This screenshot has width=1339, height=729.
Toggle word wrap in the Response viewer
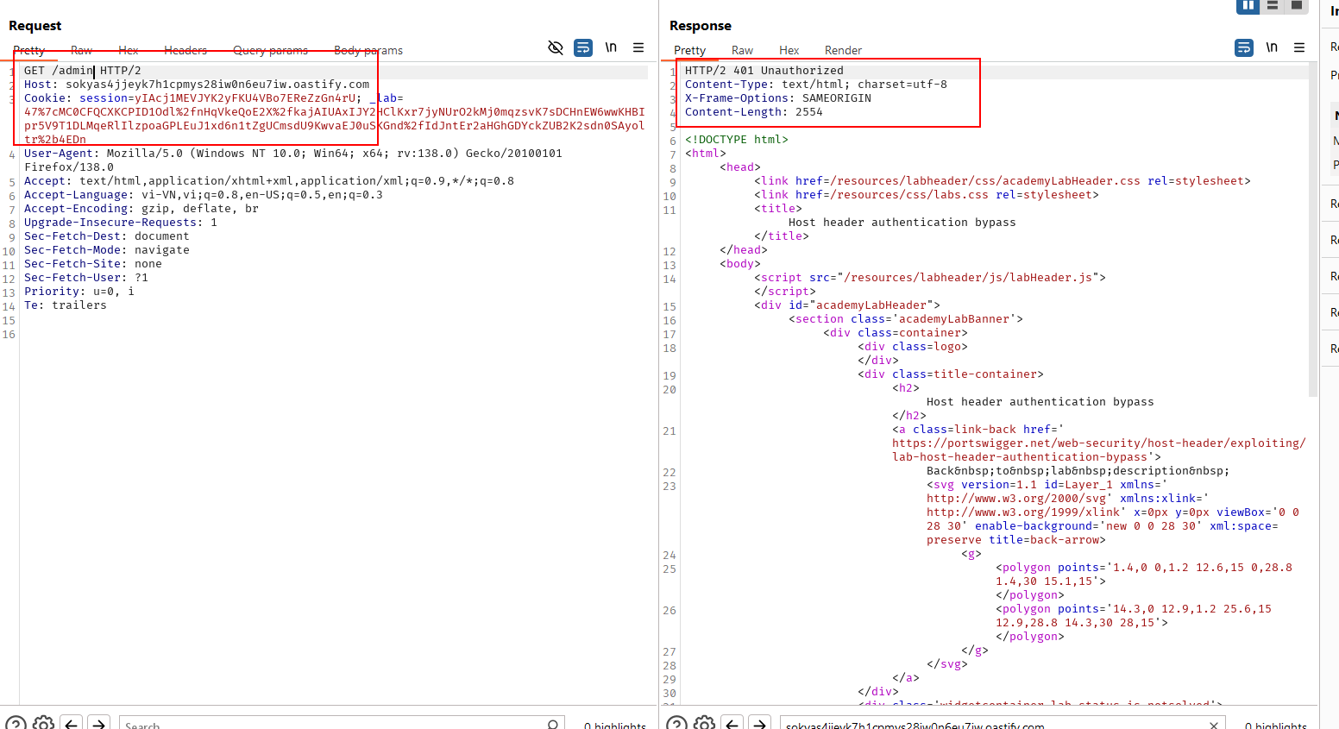(1244, 47)
